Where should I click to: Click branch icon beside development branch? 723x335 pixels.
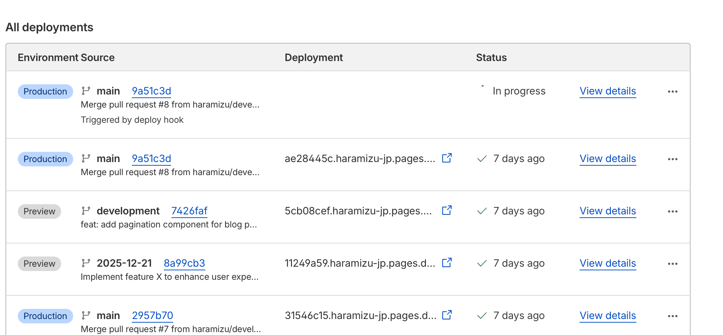(x=86, y=211)
